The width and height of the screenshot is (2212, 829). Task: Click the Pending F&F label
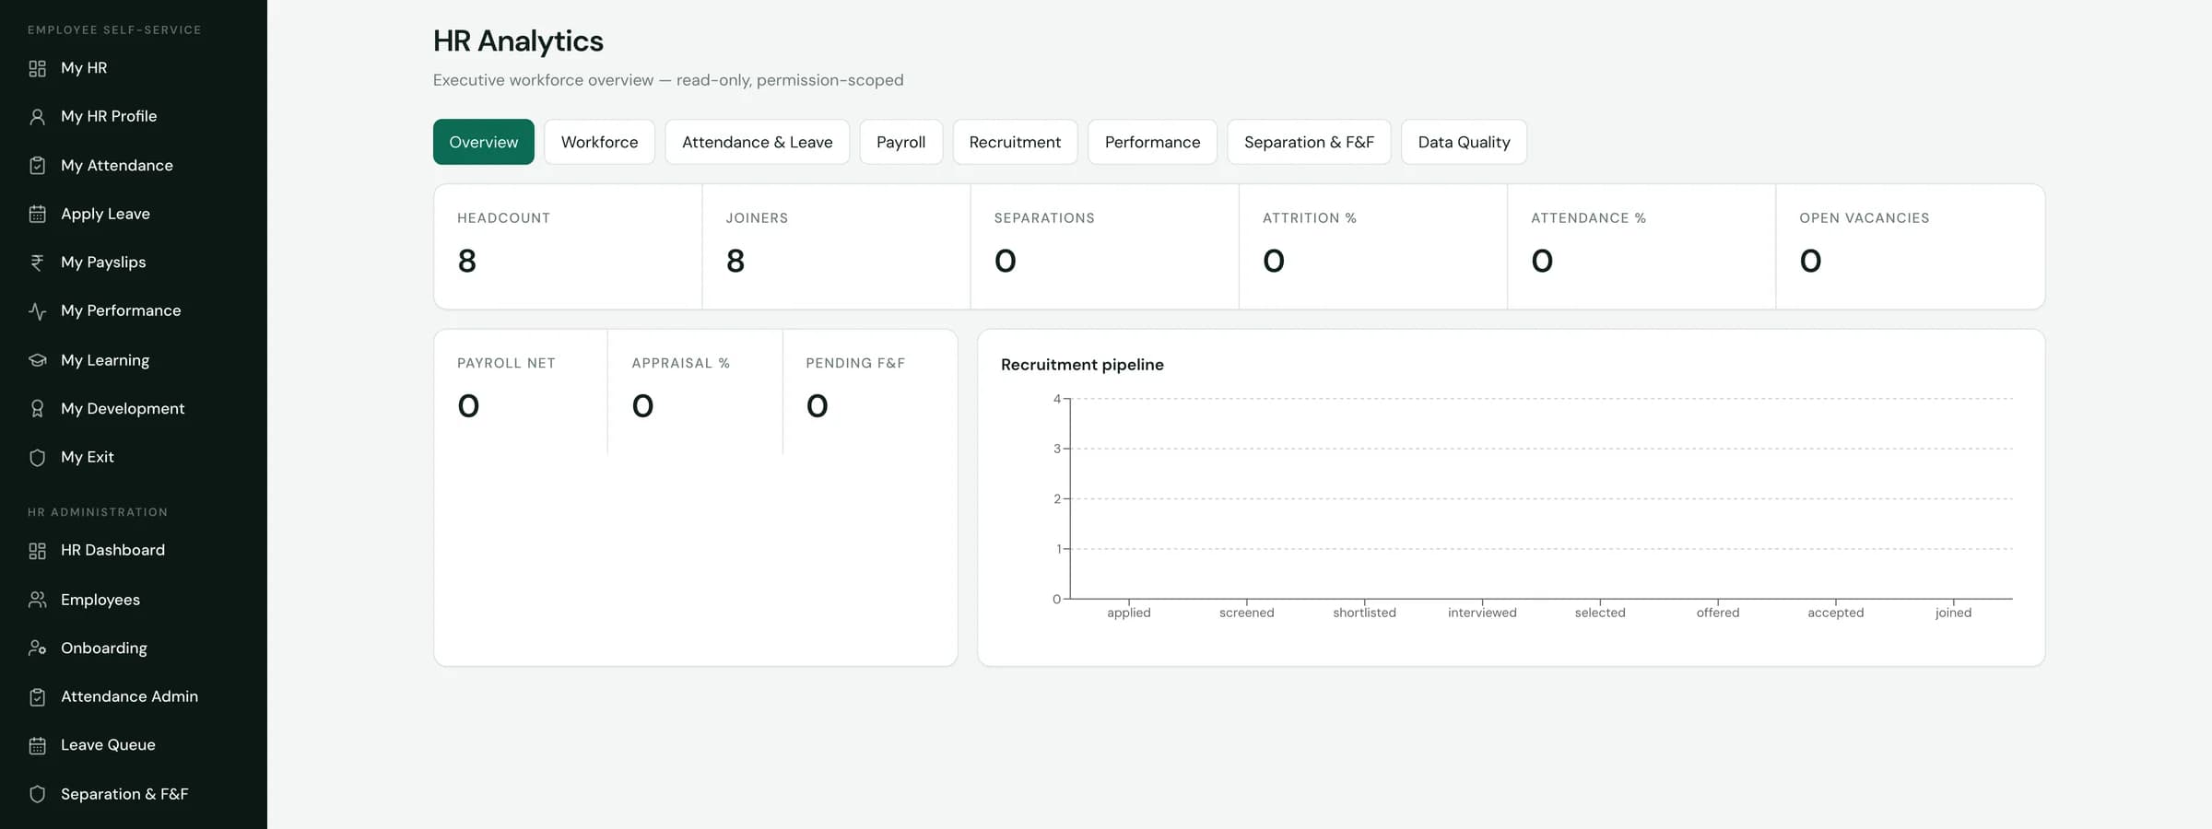coord(855,363)
